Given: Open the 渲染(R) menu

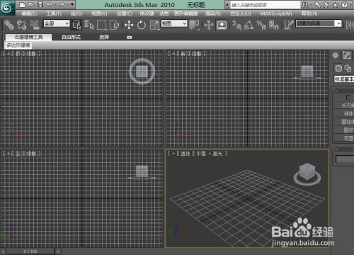Looking at the screenshot, I should 213,13.
